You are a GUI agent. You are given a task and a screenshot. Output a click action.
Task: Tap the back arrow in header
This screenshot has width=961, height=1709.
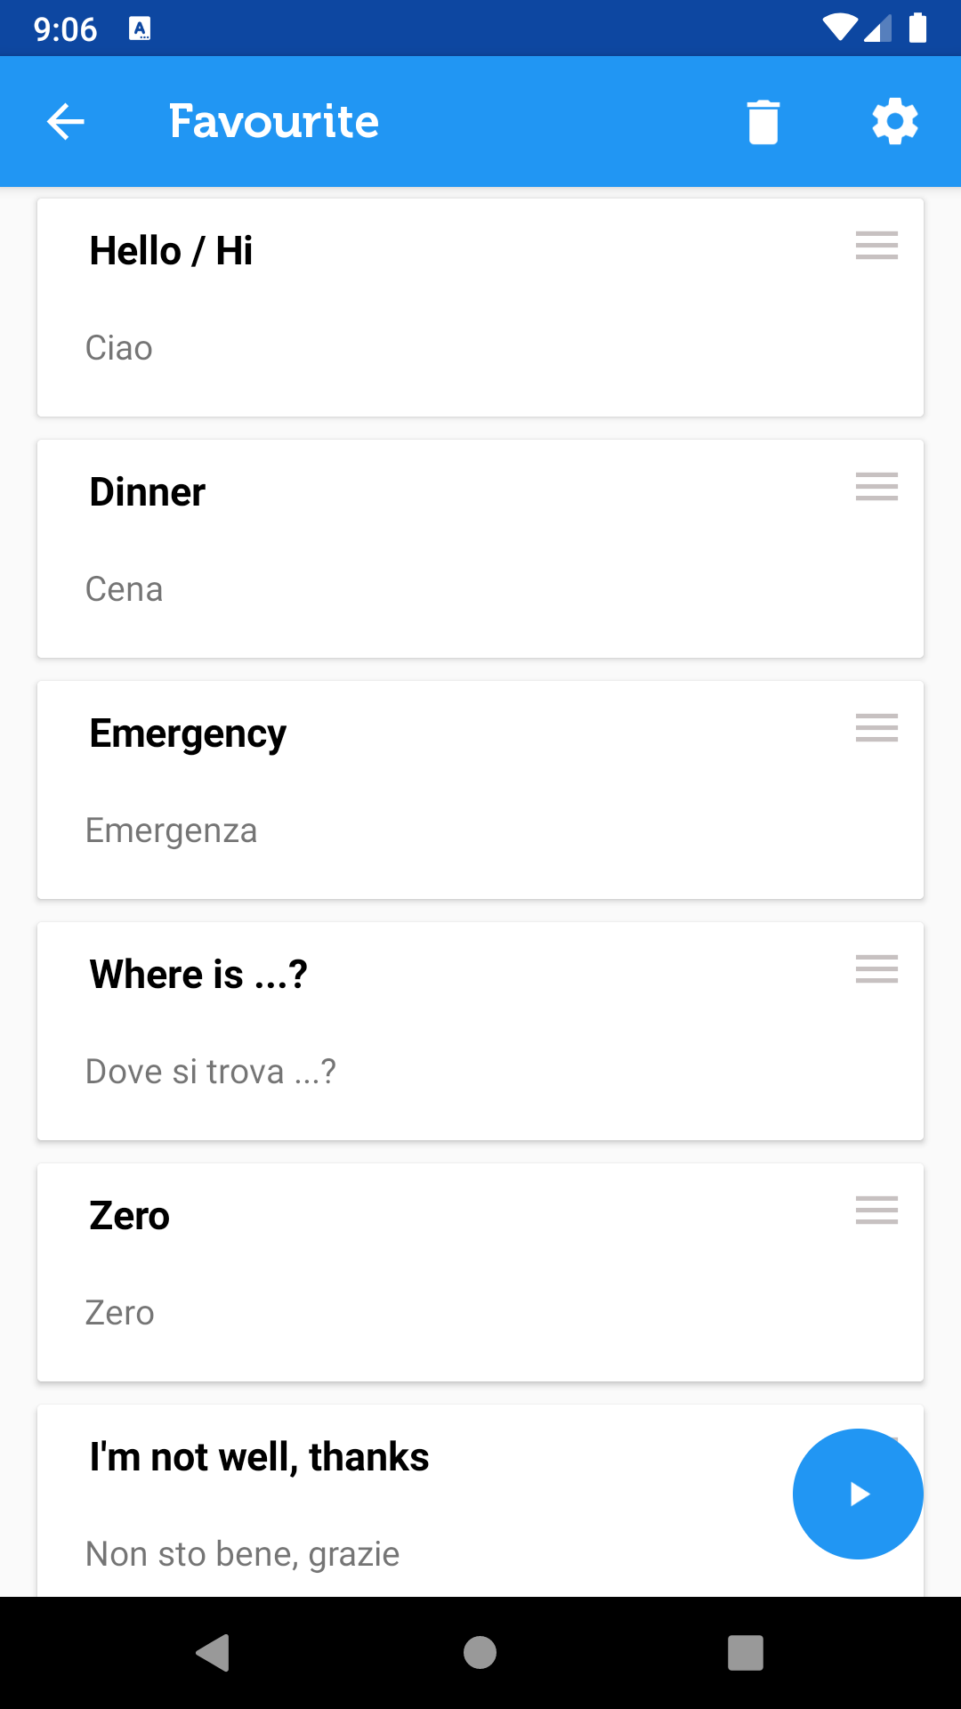(66, 122)
